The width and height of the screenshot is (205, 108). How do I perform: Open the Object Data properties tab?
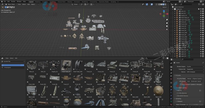tap(171, 102)
